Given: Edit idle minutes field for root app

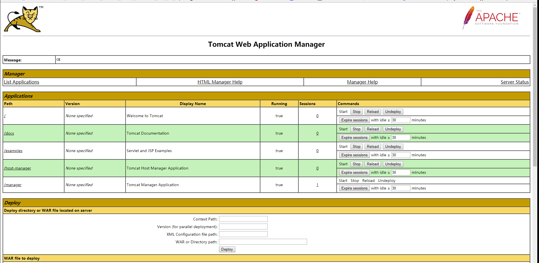Looking at the screenshot, I should [x=401, y=120].
